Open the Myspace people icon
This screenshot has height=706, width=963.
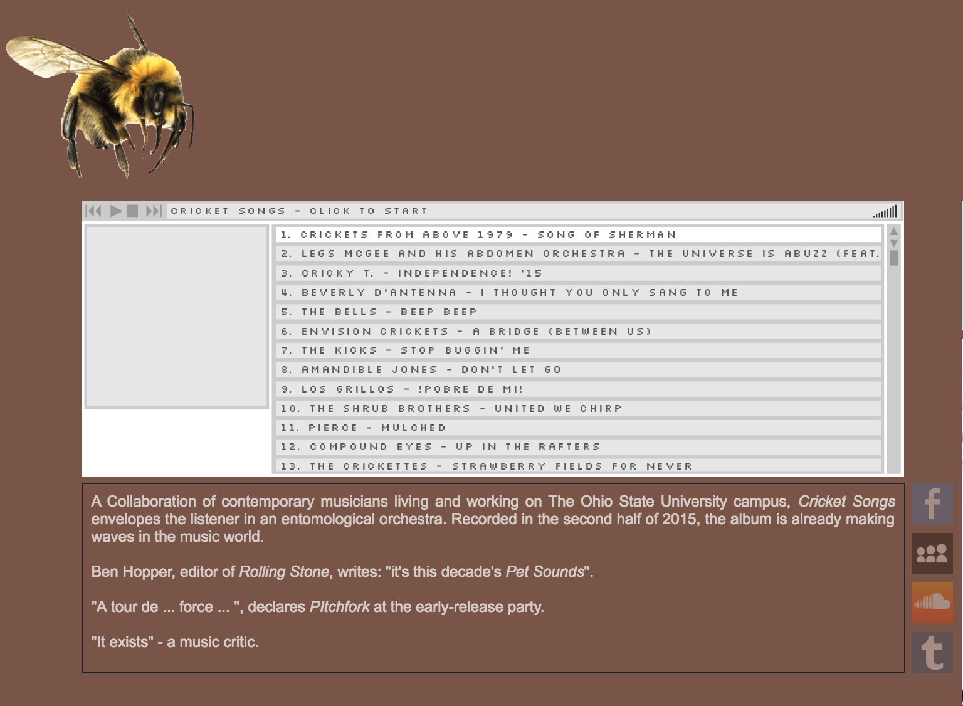click(932, 553)
